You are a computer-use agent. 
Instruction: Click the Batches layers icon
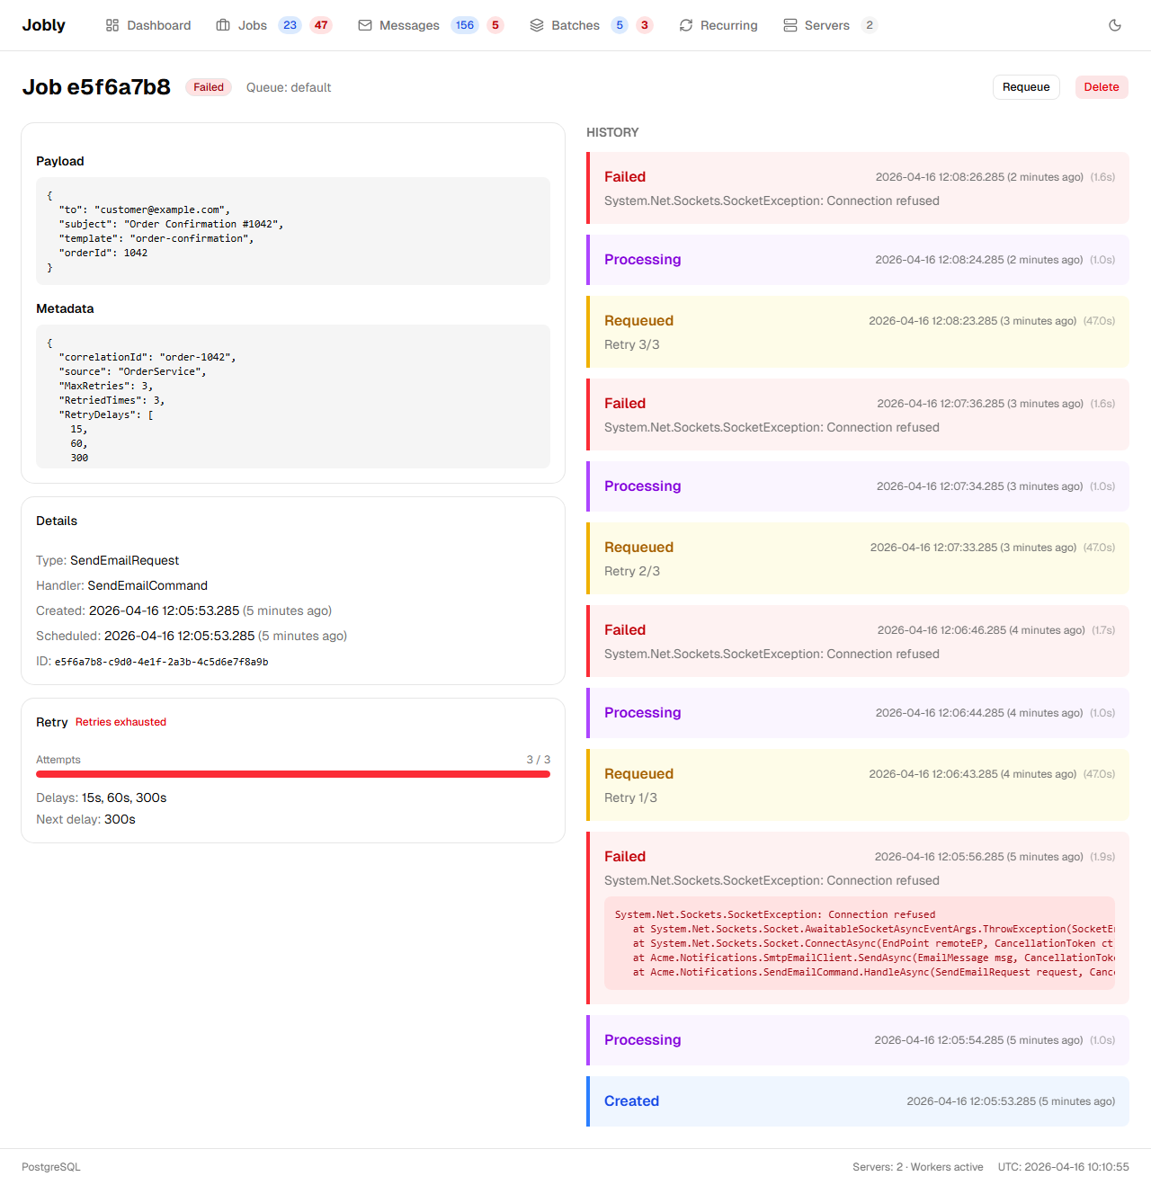coord(537,25)
